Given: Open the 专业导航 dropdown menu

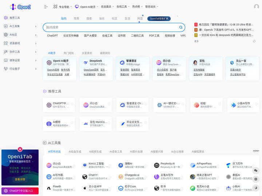Looking at the screenshot, I should click(63, 7).
